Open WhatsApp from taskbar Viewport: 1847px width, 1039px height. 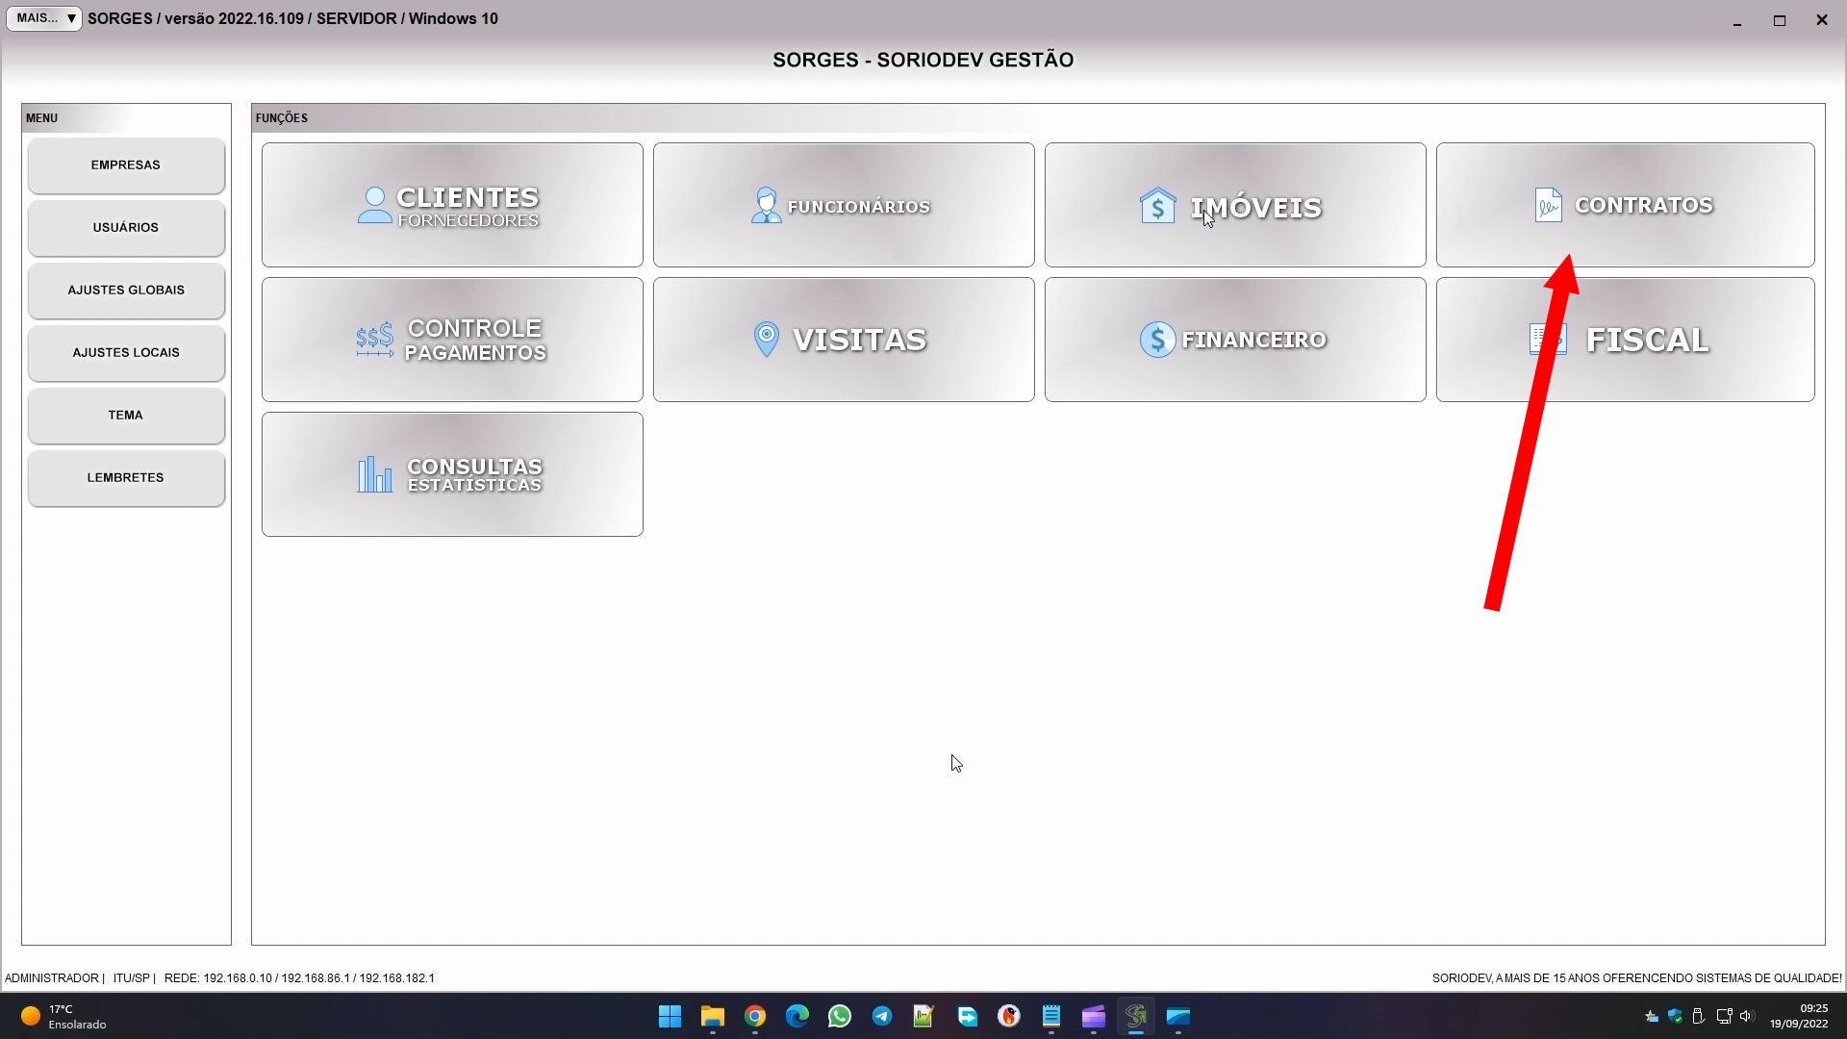point(840,1016)
